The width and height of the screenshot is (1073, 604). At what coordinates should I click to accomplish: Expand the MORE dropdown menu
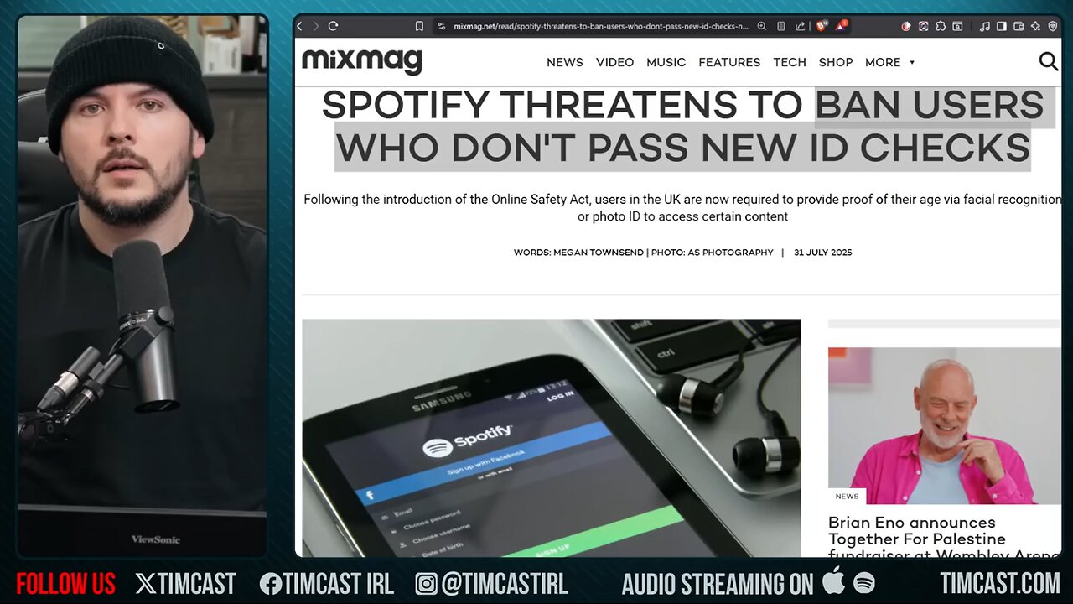coord(889,62)
